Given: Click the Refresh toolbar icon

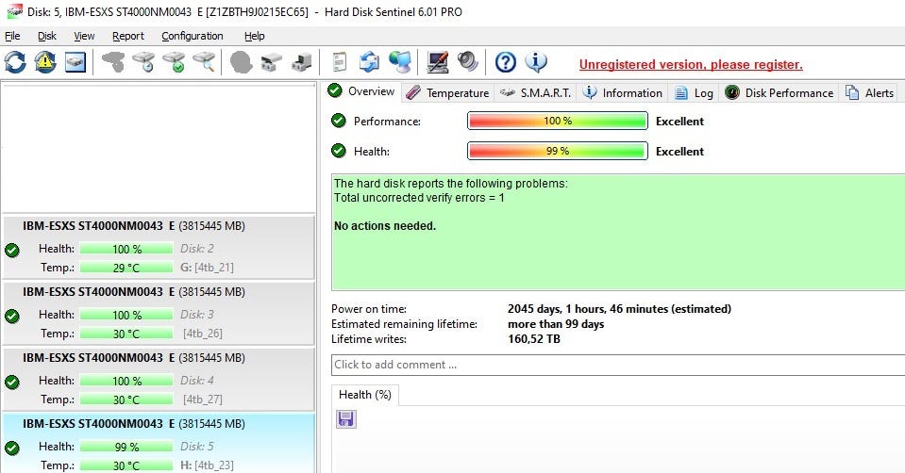Looking at the screenshot, I should [15, 61].
